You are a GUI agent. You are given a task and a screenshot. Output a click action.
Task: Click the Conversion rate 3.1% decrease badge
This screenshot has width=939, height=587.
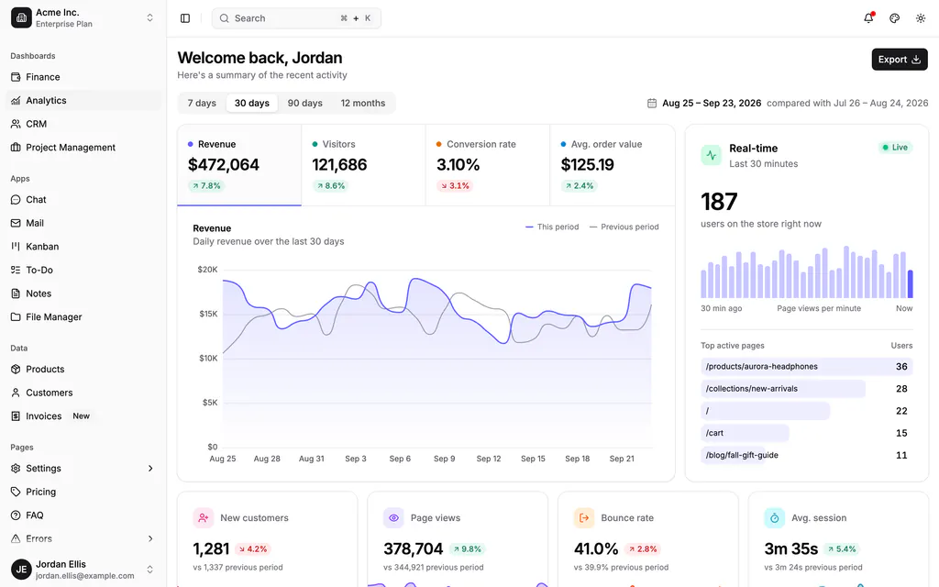[455, 185]
